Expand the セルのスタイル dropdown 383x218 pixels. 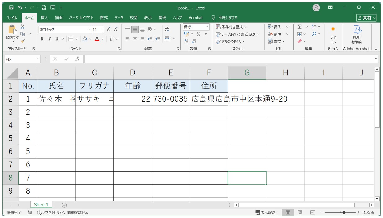(230, 41)
